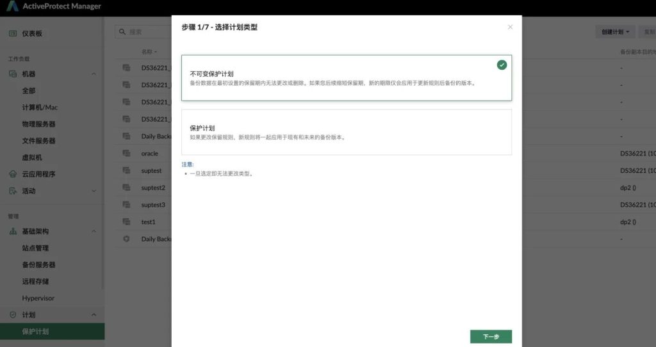Click the 下一步 button

[x=491, y=337]
